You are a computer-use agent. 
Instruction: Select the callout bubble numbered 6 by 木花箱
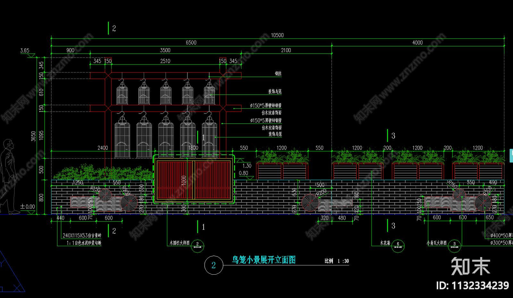click(398, 246)
